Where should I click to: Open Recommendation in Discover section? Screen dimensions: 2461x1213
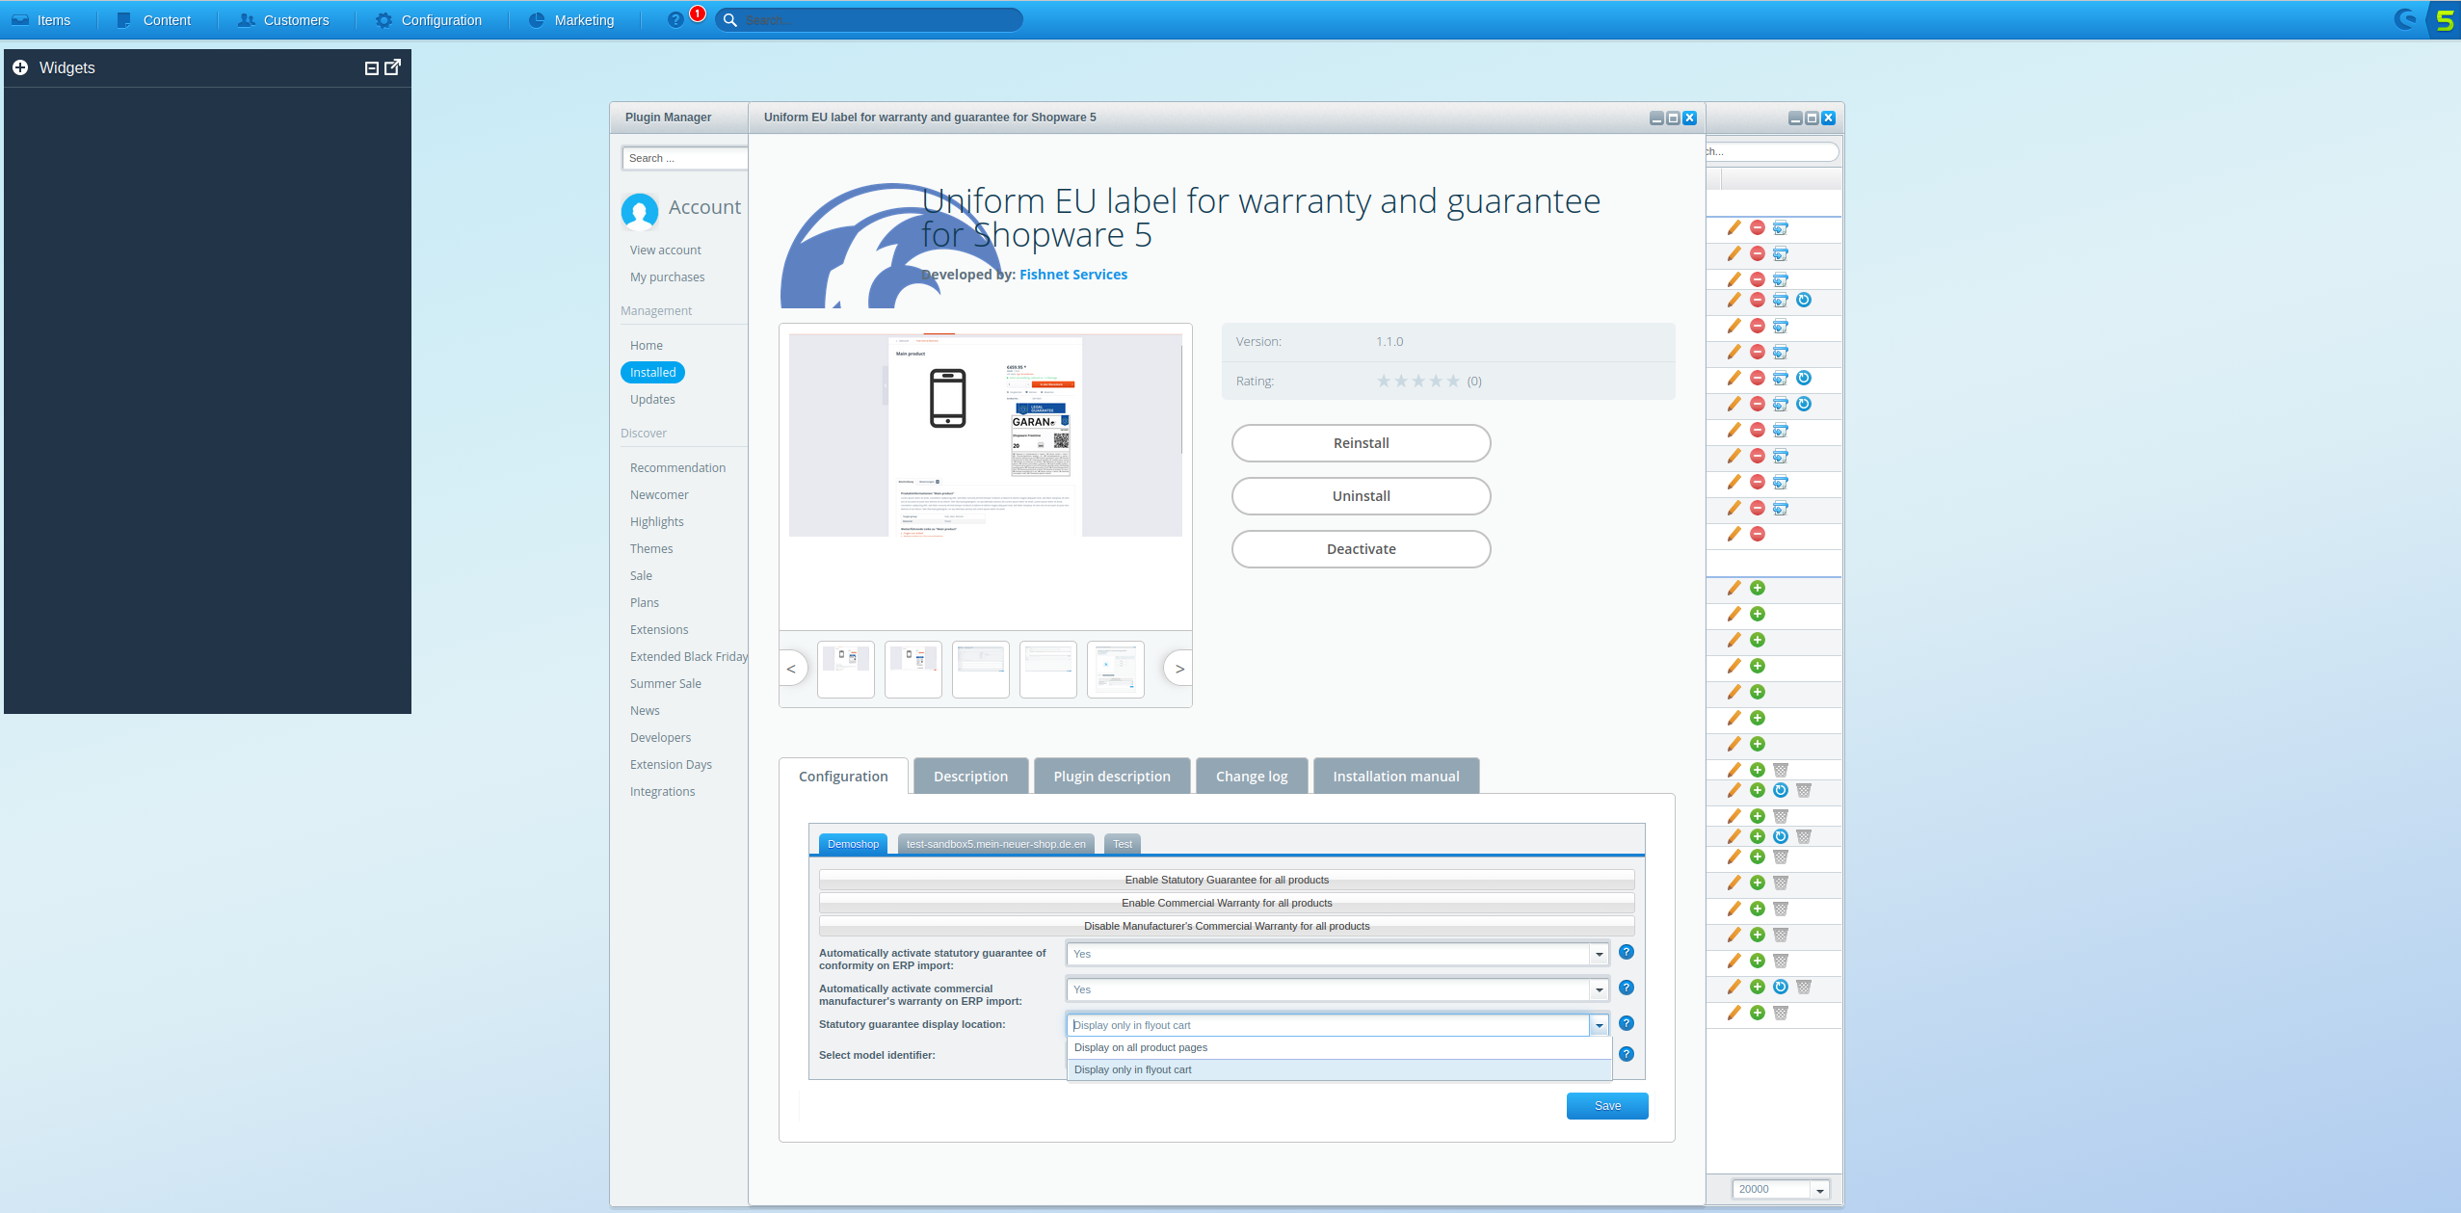coord(678,468)
